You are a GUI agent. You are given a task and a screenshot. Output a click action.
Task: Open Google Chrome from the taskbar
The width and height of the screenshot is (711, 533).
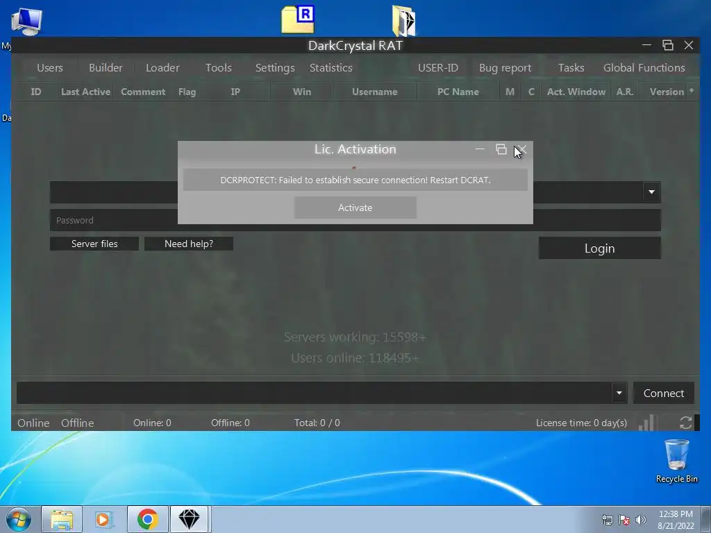[147, 519]
